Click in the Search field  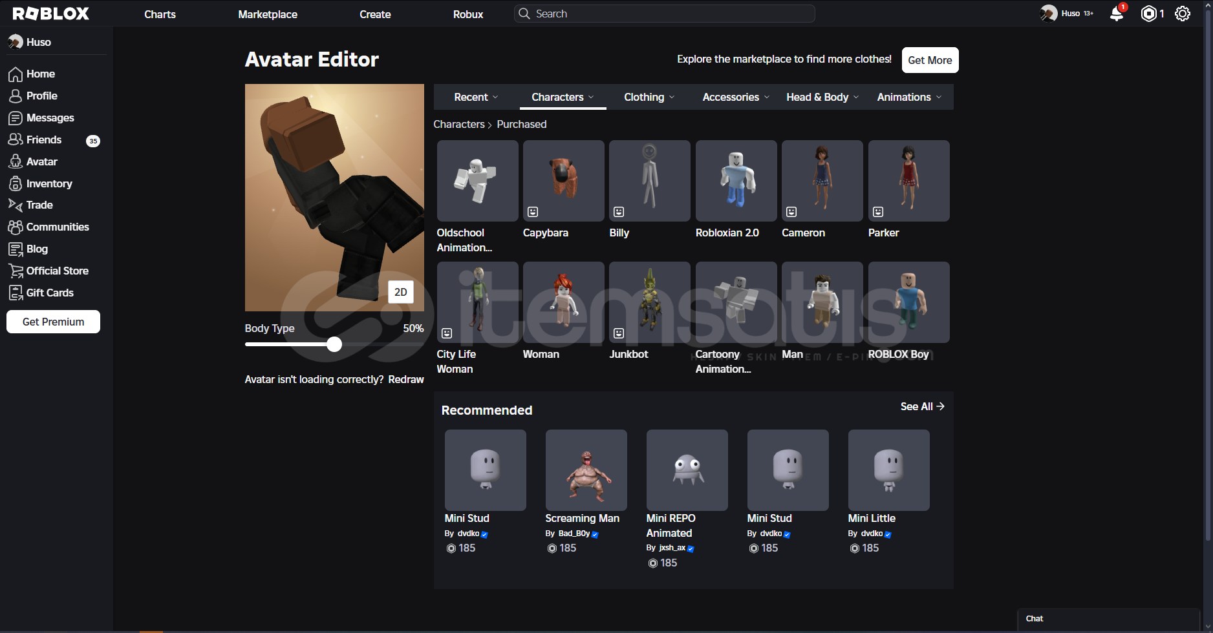(664, 14)
